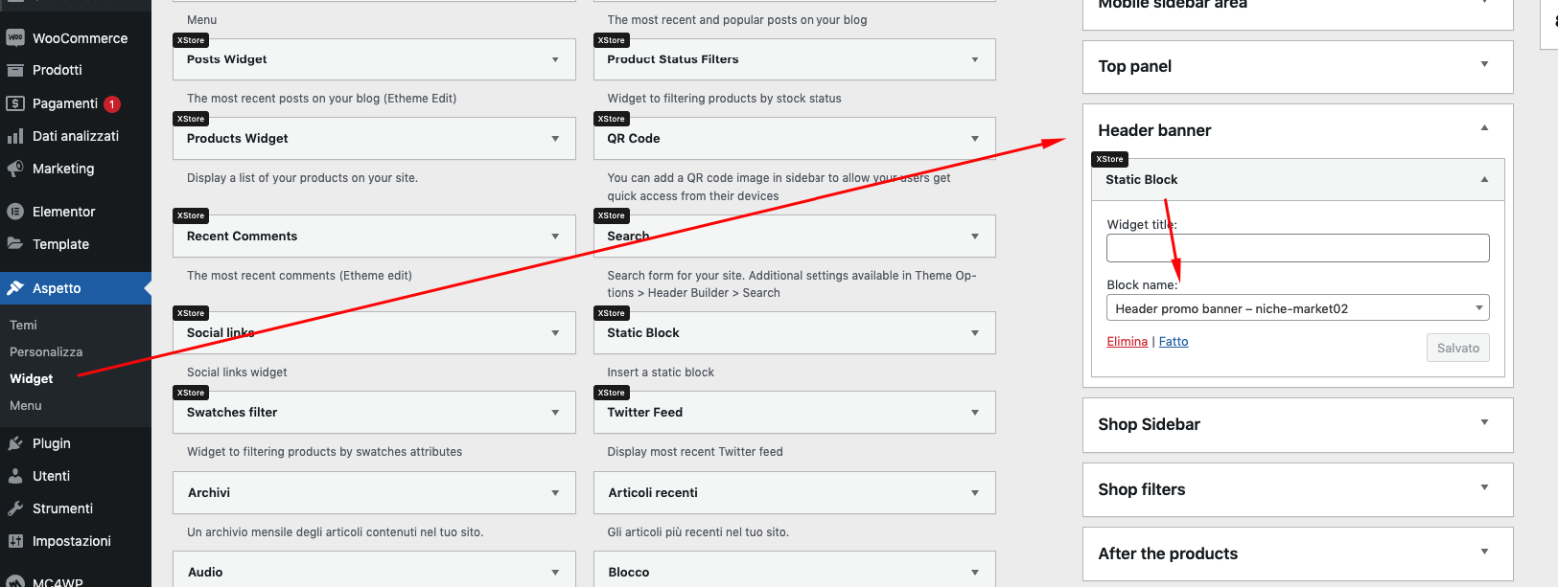Collapse the Header banner panel
Image resolution: width=1558 pixels, height=587 pixels.
(x=1484, y=128)
